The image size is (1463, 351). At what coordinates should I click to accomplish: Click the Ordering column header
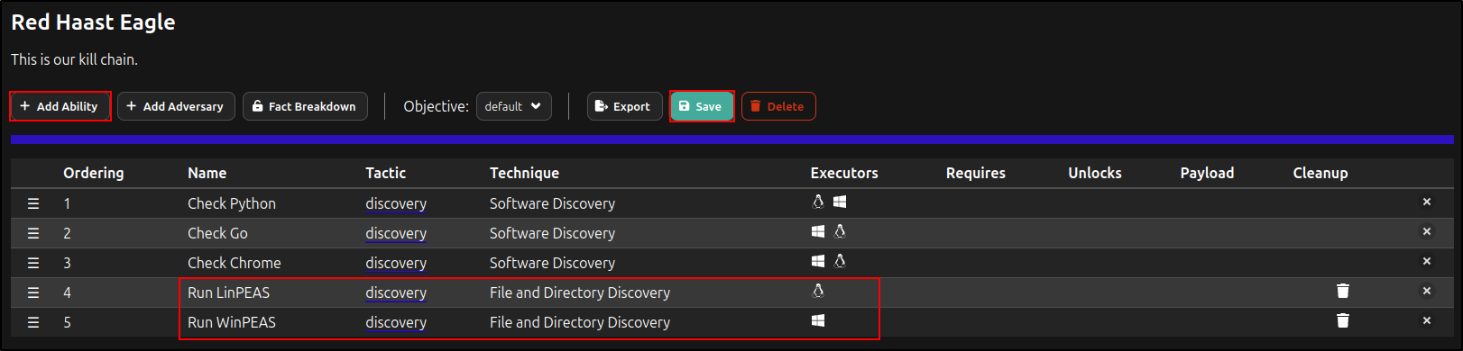94,173
